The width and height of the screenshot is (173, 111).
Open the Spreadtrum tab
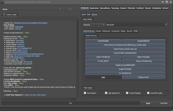tap(105, 8)
